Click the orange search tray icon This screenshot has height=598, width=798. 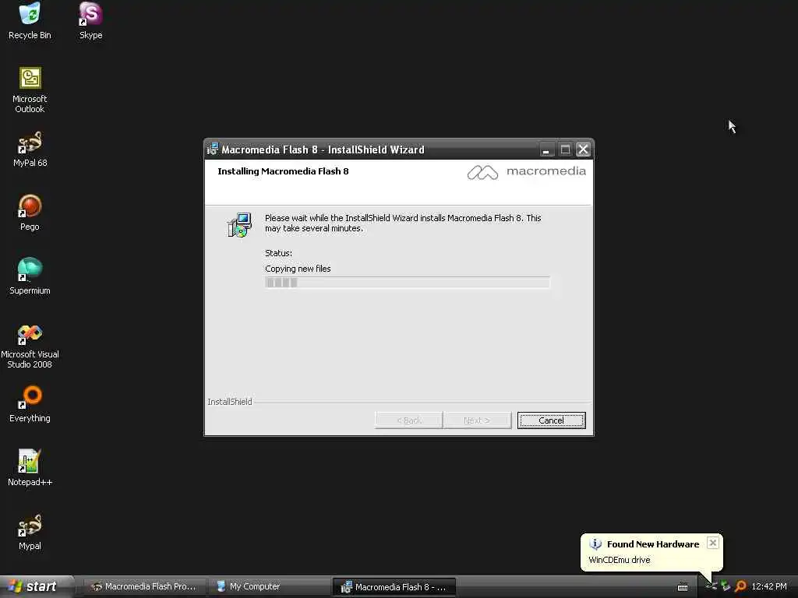click(741, 586)
